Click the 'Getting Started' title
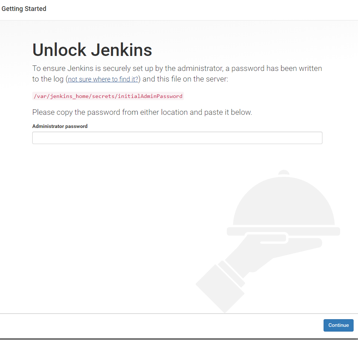Screen dimensions: 358x340 click(24, 9)
